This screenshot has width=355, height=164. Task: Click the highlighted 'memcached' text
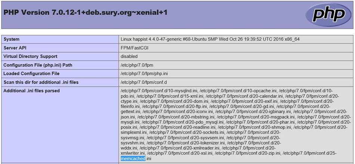[x=133, y=159]
